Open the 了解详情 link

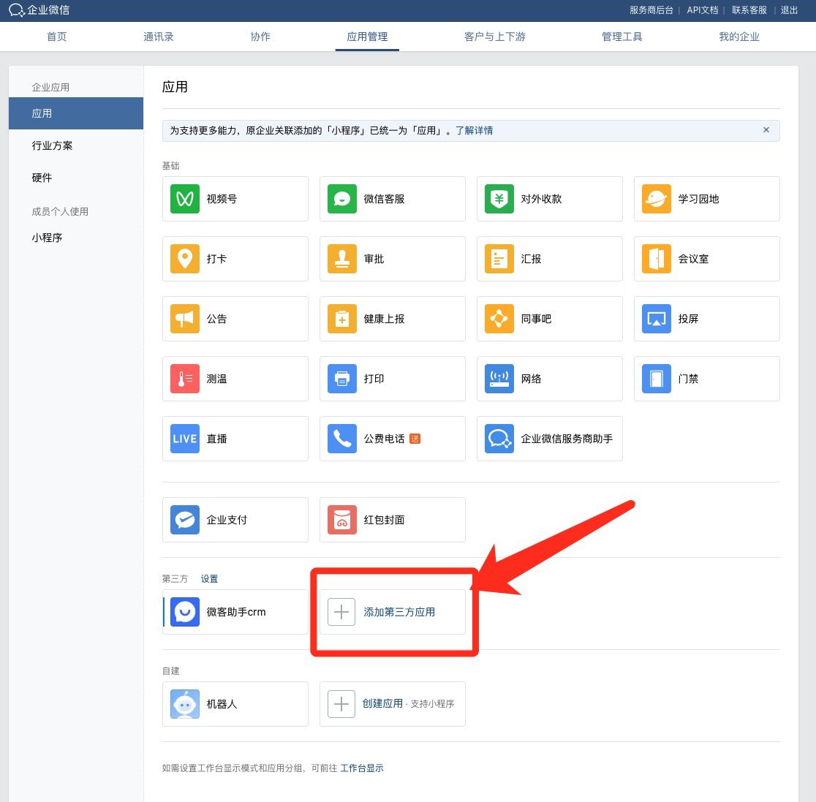[474, 130]
